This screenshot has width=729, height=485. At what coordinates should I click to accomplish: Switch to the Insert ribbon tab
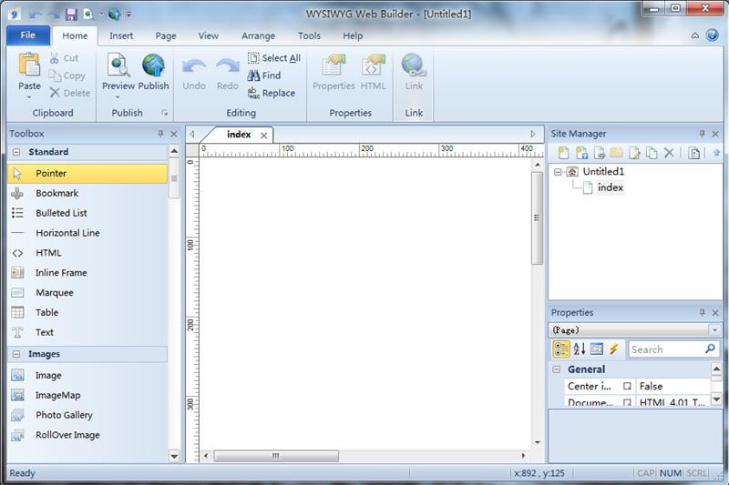121,35
